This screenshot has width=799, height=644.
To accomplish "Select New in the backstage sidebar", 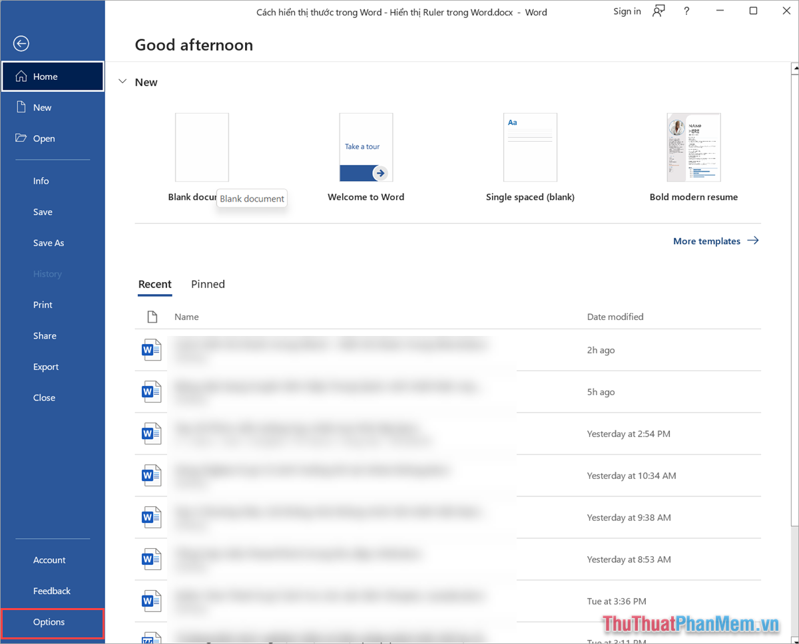I will 53,107.
